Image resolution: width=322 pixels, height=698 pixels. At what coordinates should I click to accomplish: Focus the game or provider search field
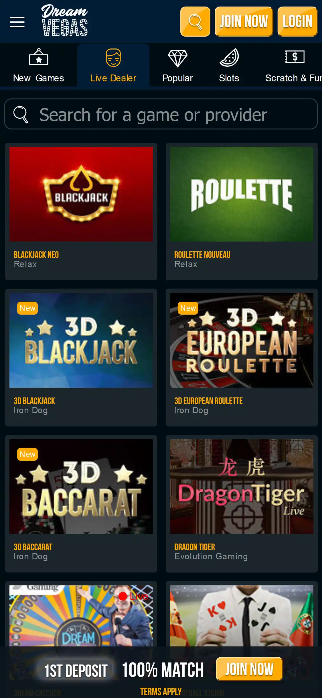click(x=161, y=114)
